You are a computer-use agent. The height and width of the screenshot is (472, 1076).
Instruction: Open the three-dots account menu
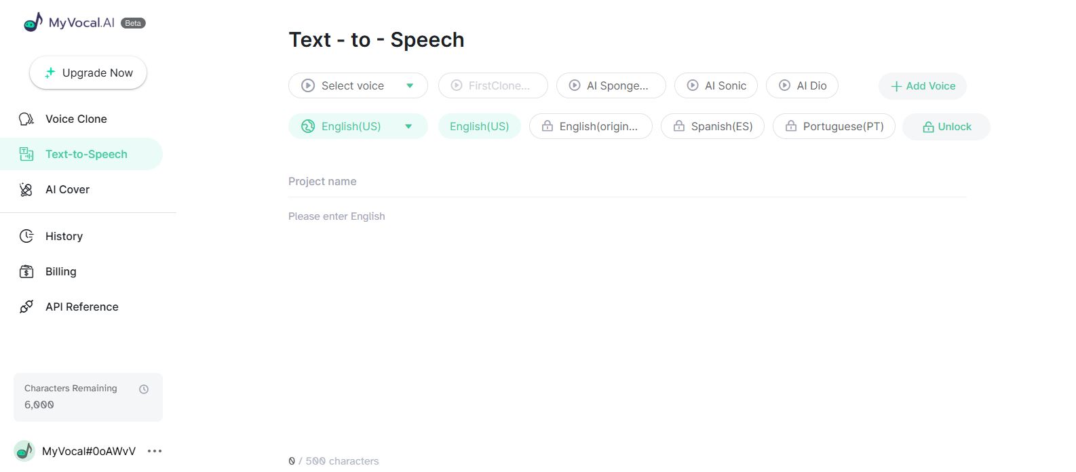pyautogui.click(x=155, y=451)
